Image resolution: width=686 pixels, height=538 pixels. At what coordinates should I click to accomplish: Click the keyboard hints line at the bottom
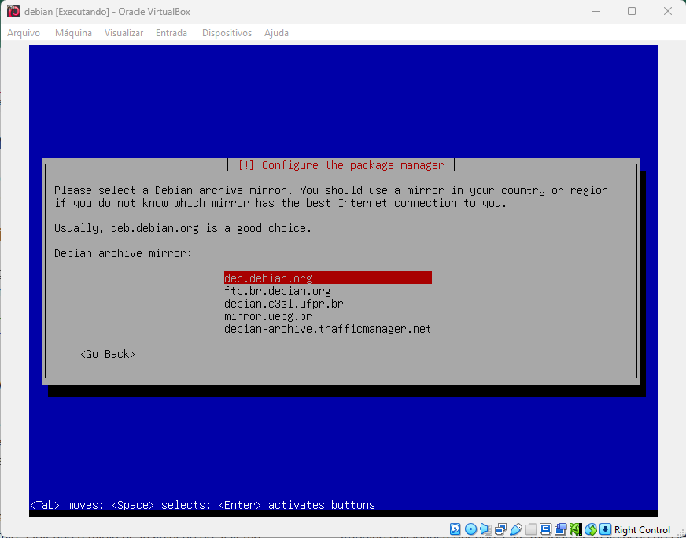pos(202,505)
